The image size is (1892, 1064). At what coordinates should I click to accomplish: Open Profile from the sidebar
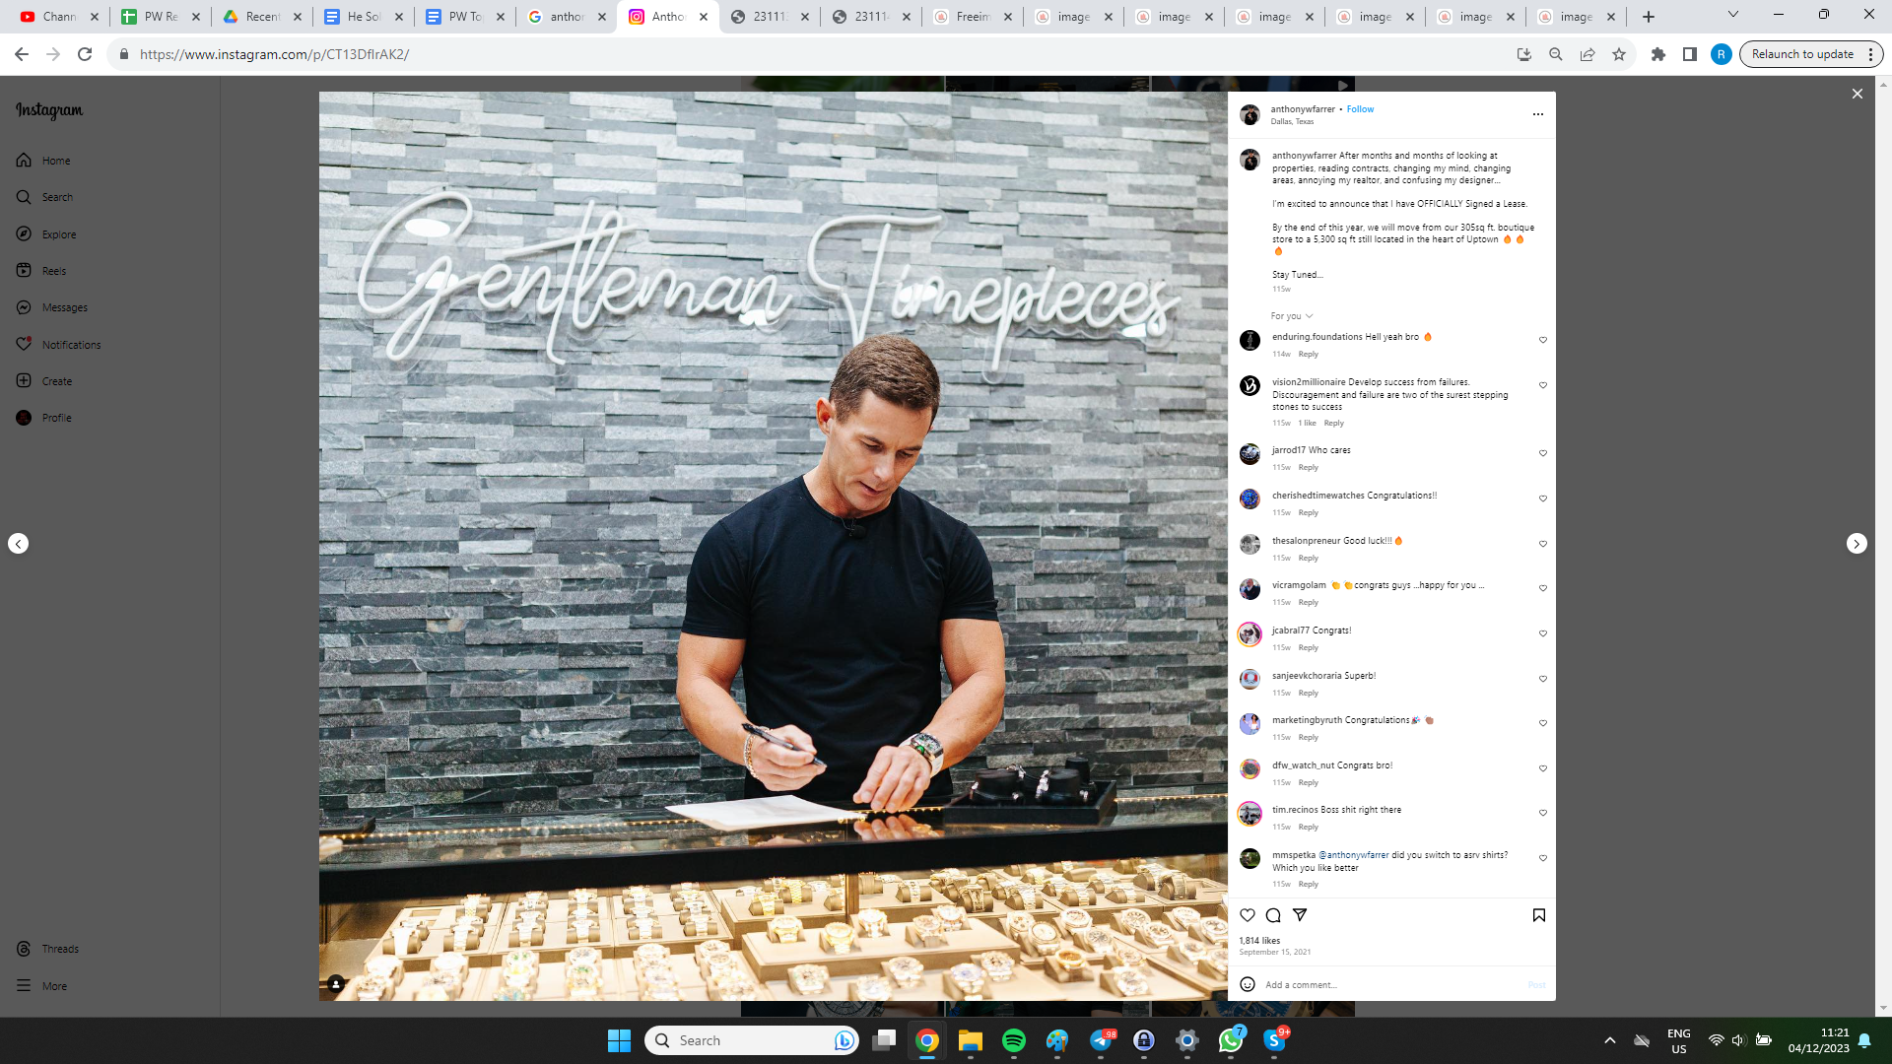pos(44,418)
